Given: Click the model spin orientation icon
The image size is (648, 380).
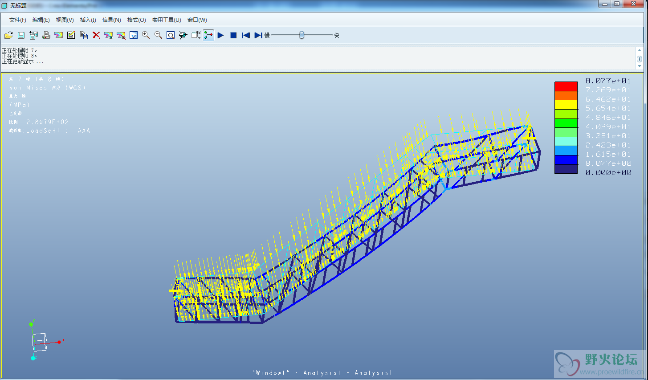Looking at the screenshot, I should click(x=183, y=35).
